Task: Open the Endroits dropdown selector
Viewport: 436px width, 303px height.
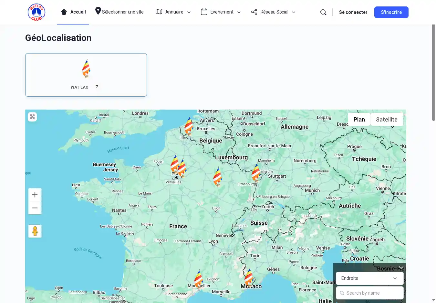Action: [369, 278]
